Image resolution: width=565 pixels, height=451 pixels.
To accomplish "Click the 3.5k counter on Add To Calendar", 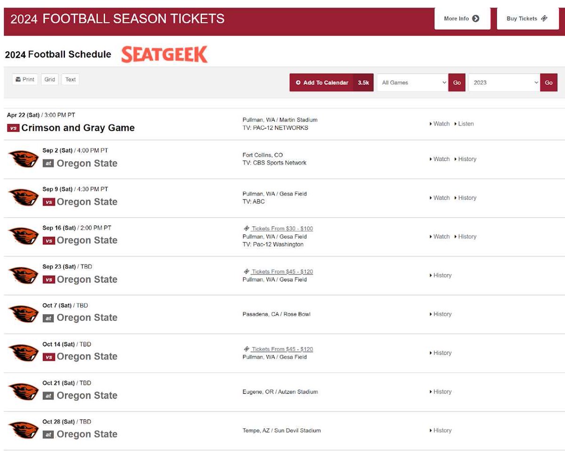I will point(363,82).
